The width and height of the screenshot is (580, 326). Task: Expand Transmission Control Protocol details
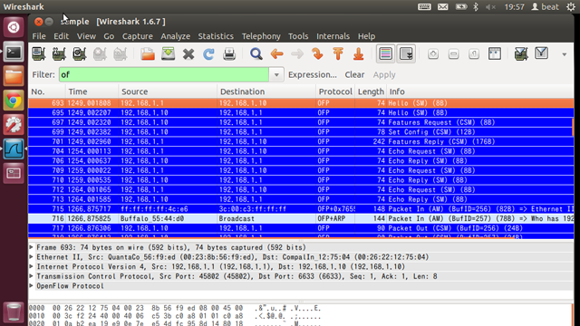point(31,276)
